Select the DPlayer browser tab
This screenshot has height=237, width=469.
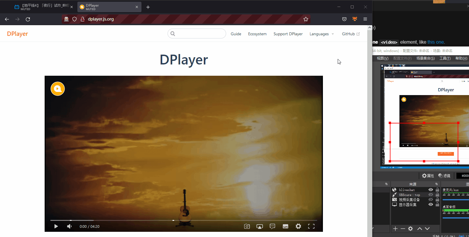(x=109, y=7)
